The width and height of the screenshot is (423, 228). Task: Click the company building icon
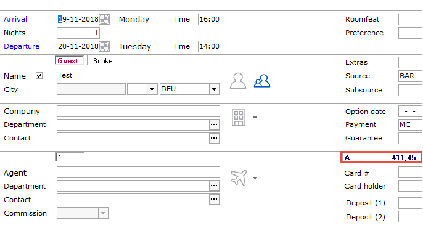tap(239, 118)
